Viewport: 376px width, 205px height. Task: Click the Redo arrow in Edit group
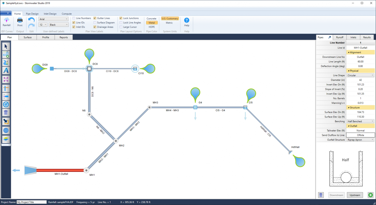[x=31, y=26]
